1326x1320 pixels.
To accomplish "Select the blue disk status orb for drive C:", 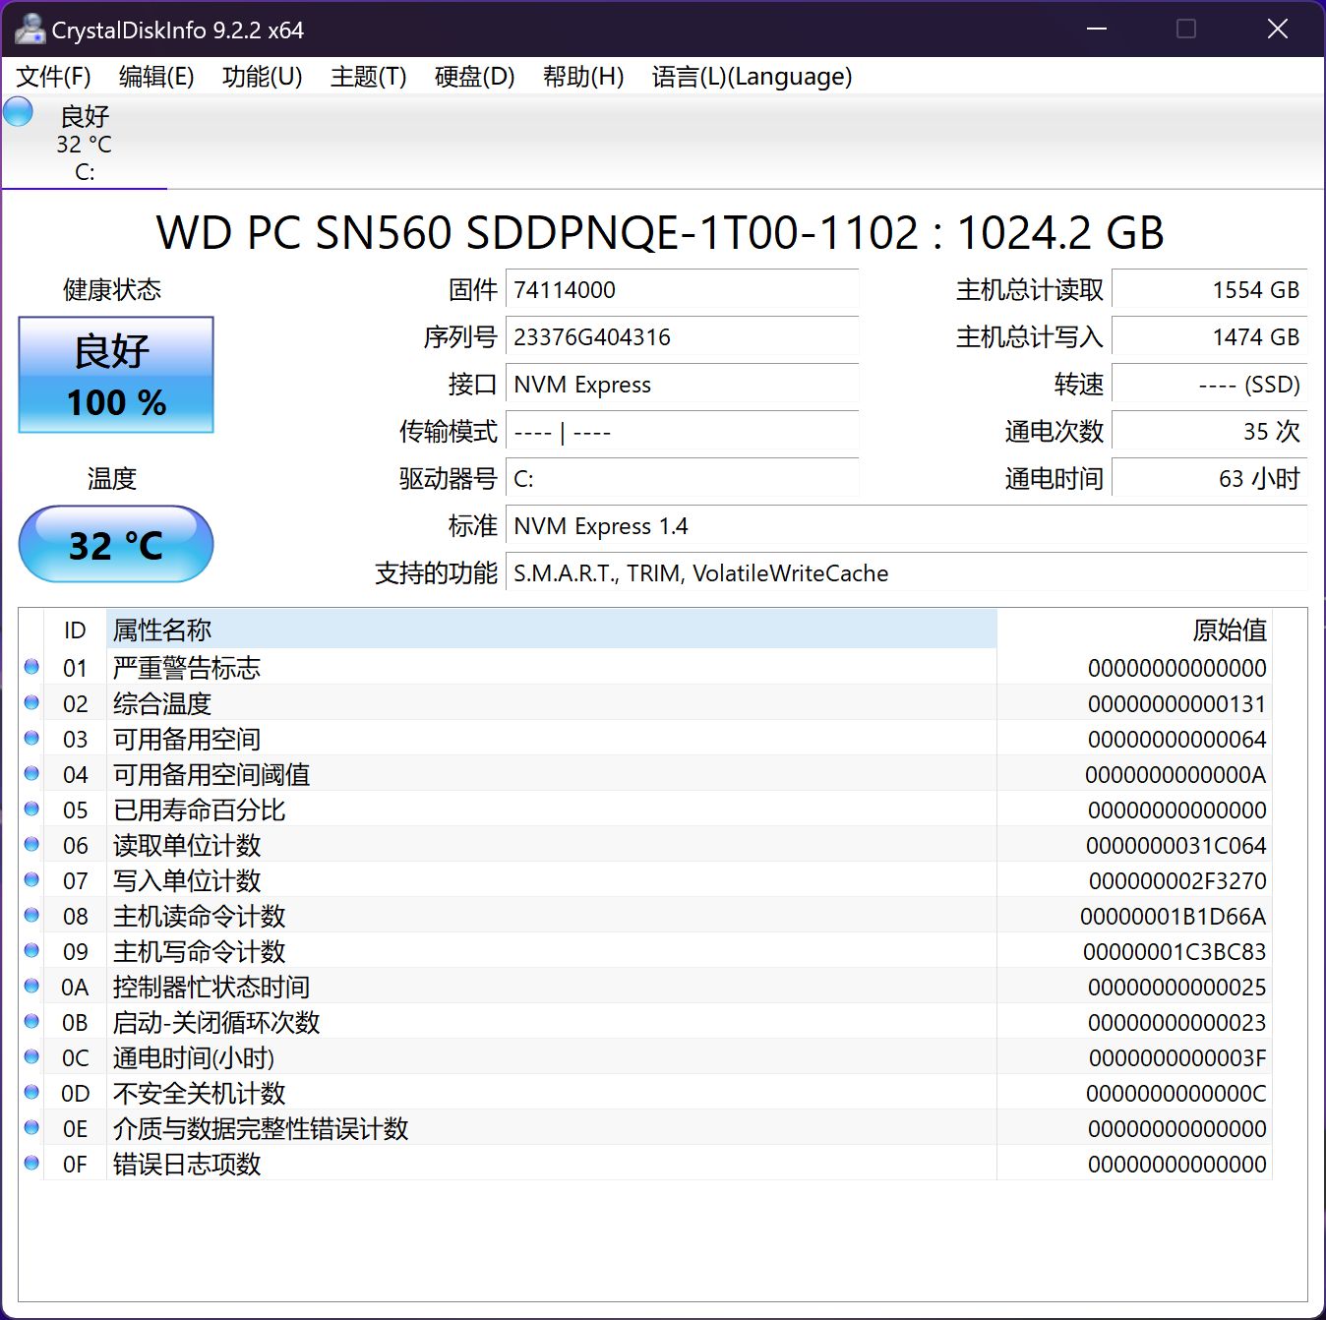I will 18,111.
